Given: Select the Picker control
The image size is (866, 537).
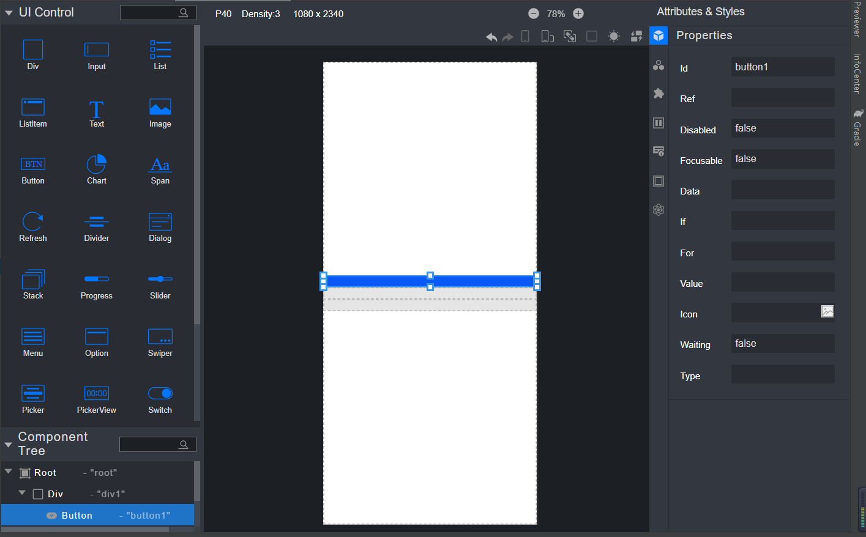Looking at the screenshot, I should click(x=33, y=399).
